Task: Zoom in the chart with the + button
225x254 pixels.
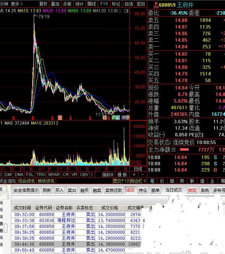Action: pyautogui.click(x=134, y=175)
